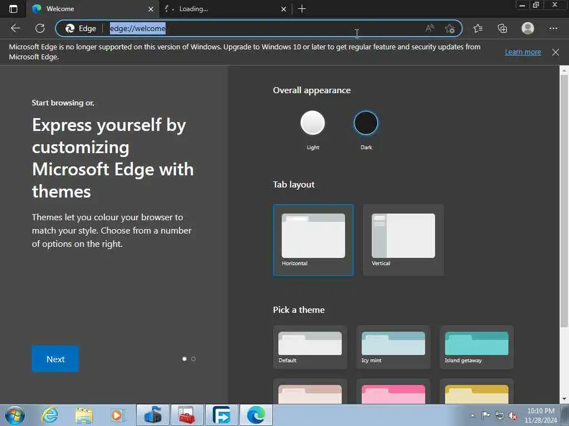Viewport: 569px width, 426px height.
Task: Select the Horizontal tab layout
Action: 313,240
